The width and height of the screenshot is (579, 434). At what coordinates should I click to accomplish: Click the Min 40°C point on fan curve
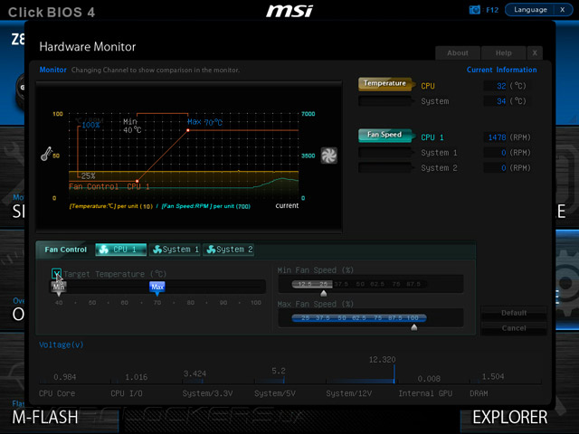point(137,181)
